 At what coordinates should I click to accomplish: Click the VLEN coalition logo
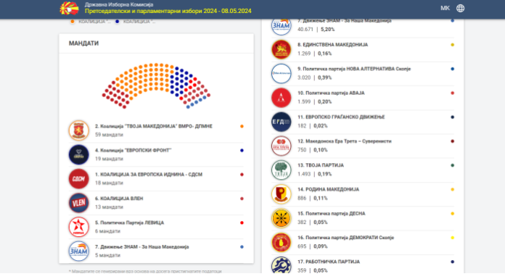pyautogui.click(x=78, y=203)
